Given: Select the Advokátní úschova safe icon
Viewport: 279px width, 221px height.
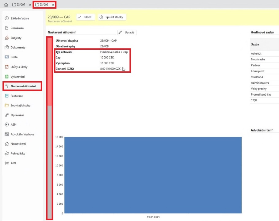Looking at the screenshot, I should [x=7, y=134].
